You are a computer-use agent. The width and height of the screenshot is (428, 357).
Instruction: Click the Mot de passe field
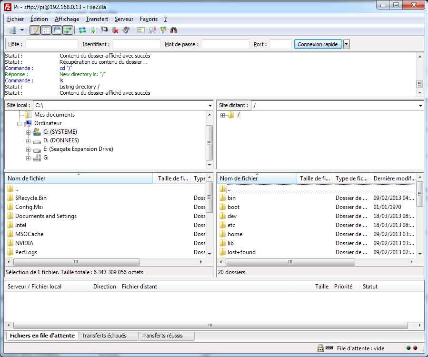tap(226, 44)
